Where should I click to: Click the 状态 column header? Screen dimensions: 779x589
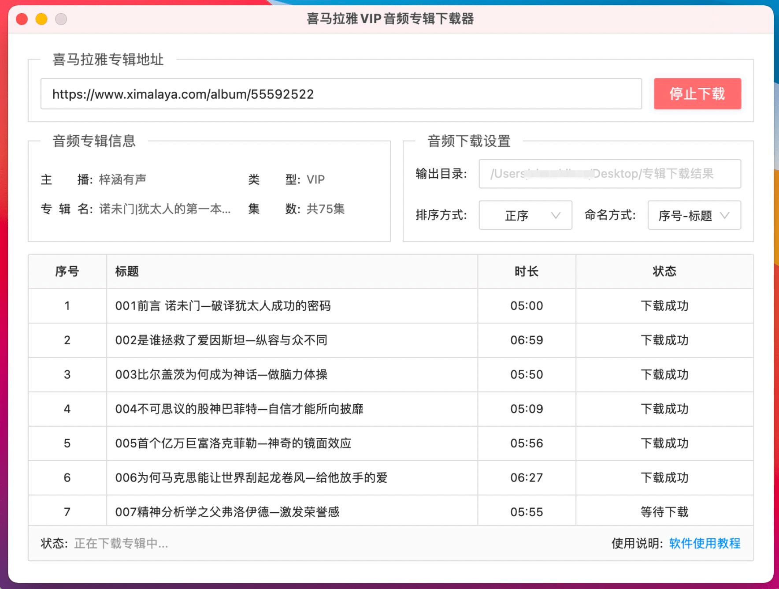pyautogui.click(x=664, y=271)
